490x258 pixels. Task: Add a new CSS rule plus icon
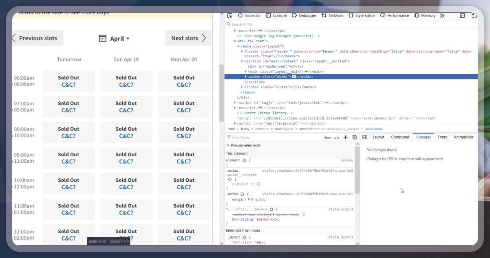pos(345,138)
